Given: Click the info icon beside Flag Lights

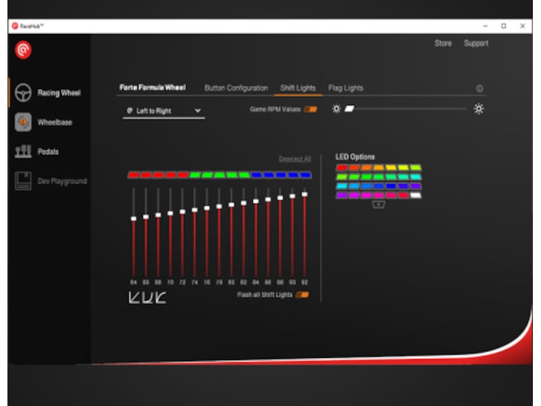Looking at the screenshot, I should [479, 89].
